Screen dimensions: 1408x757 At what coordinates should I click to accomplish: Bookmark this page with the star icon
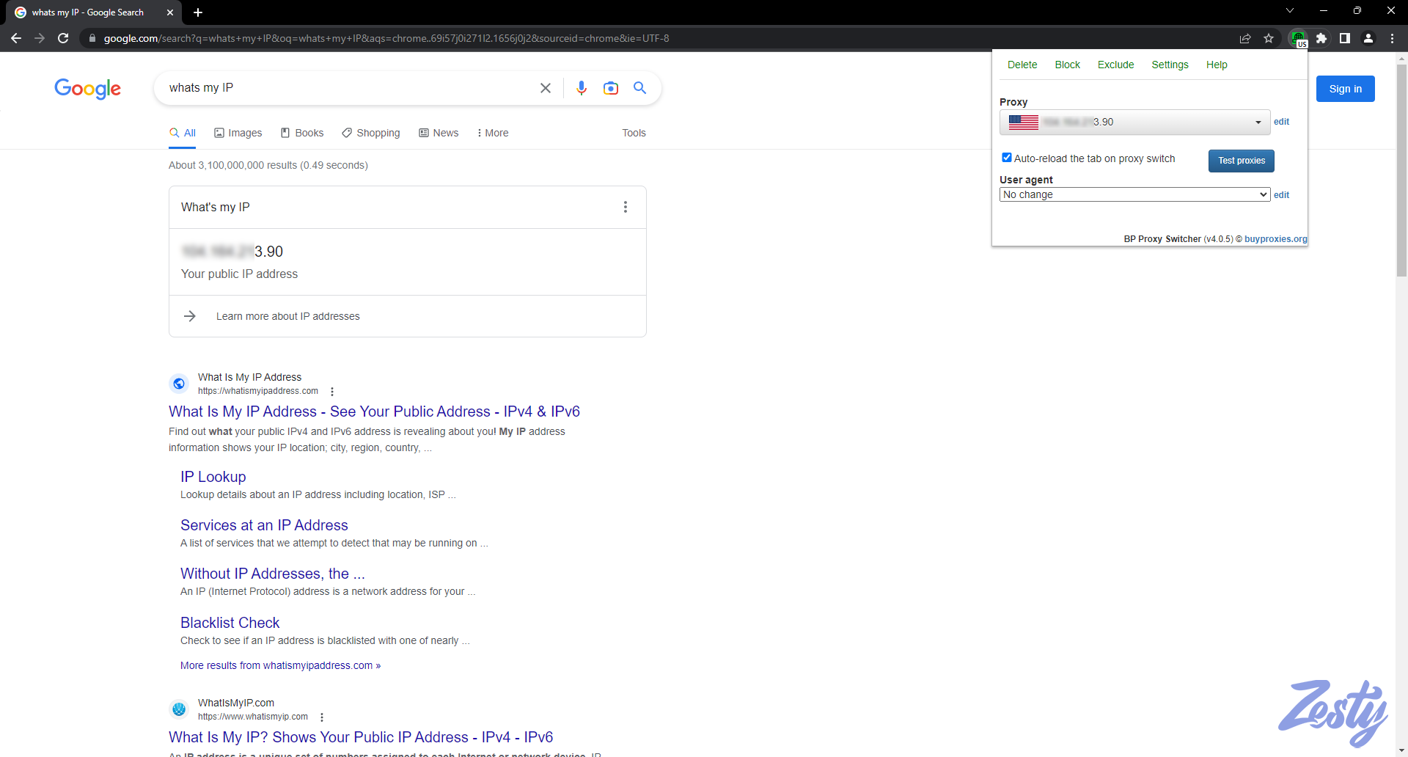1269,38
